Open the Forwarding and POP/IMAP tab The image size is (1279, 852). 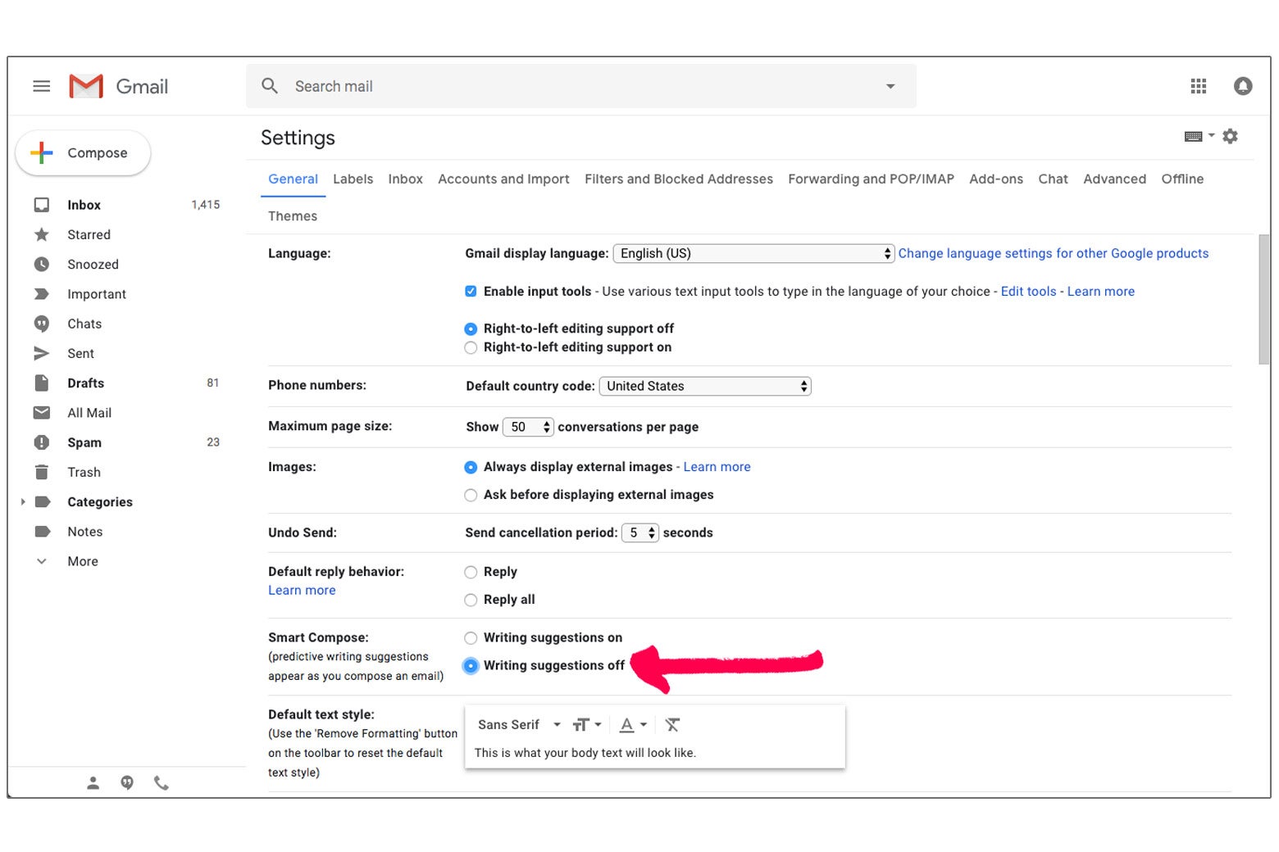[x=871, y=179]
